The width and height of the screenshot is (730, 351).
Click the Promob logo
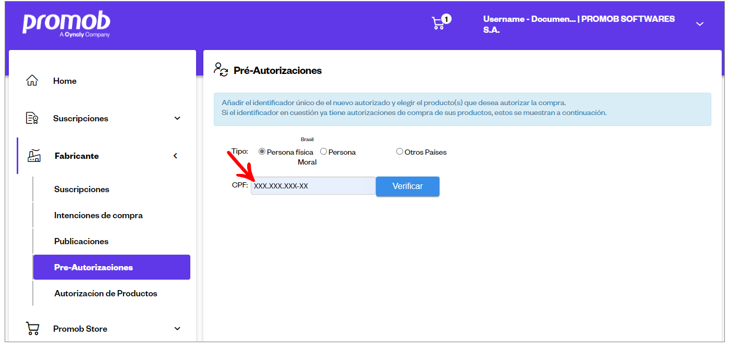tap(66, 24)
